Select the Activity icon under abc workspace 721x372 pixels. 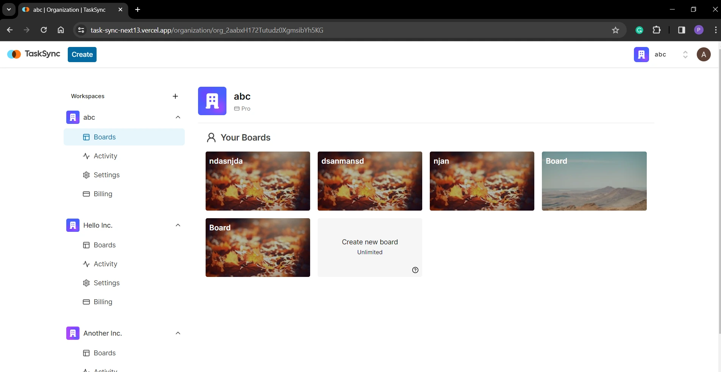click(x=86, y=156)
